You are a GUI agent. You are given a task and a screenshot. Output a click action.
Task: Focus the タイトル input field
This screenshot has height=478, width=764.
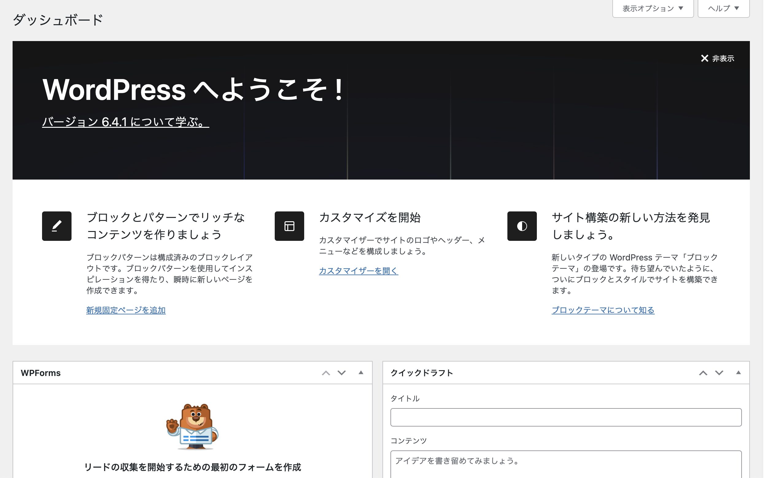tap(566, 417)
